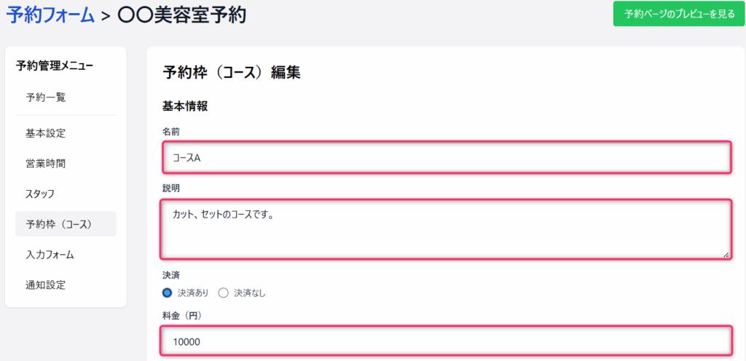Choose the 決済なし radio button
The height and width of the screenshot is (361, 746).
click(224, 293)
